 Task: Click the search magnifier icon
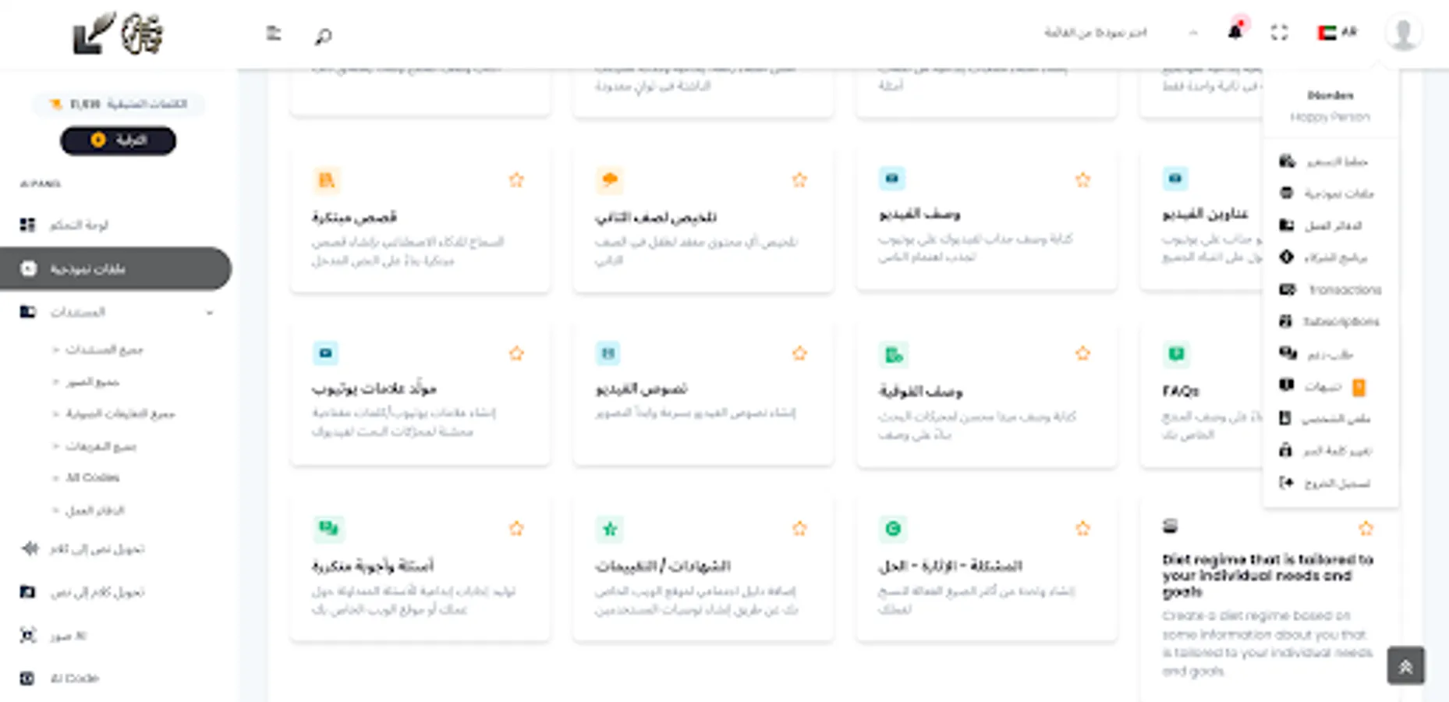323,35
